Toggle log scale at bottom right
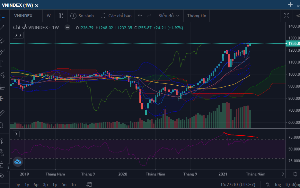 (278, 184)
